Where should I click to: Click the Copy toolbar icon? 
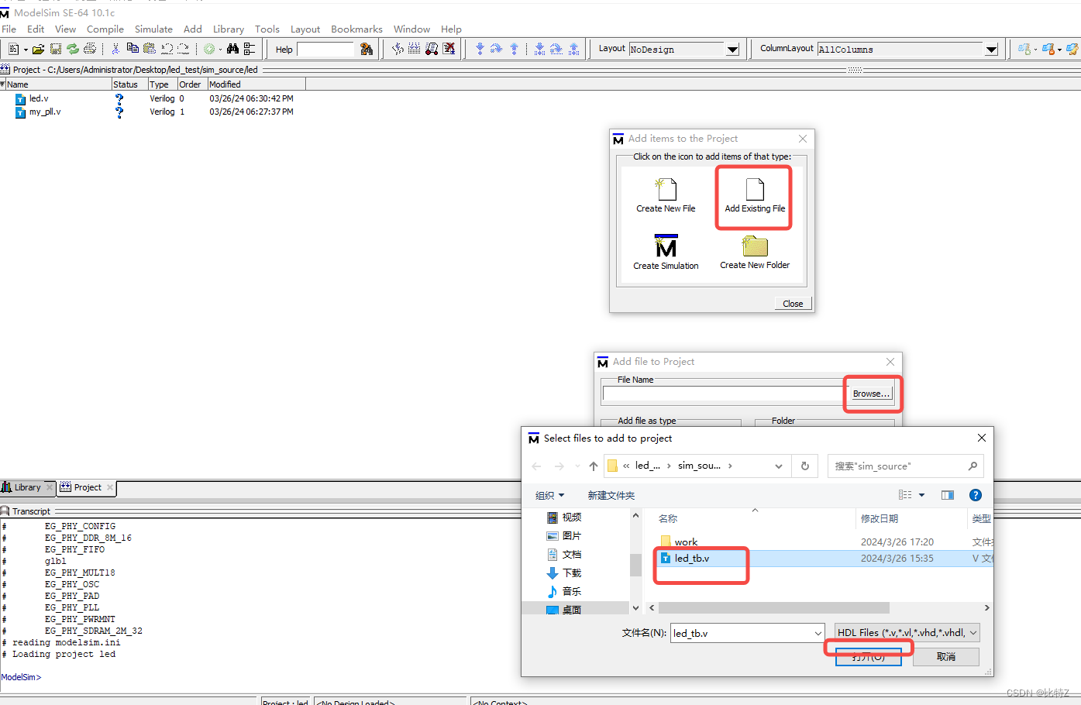pos(132,48)
